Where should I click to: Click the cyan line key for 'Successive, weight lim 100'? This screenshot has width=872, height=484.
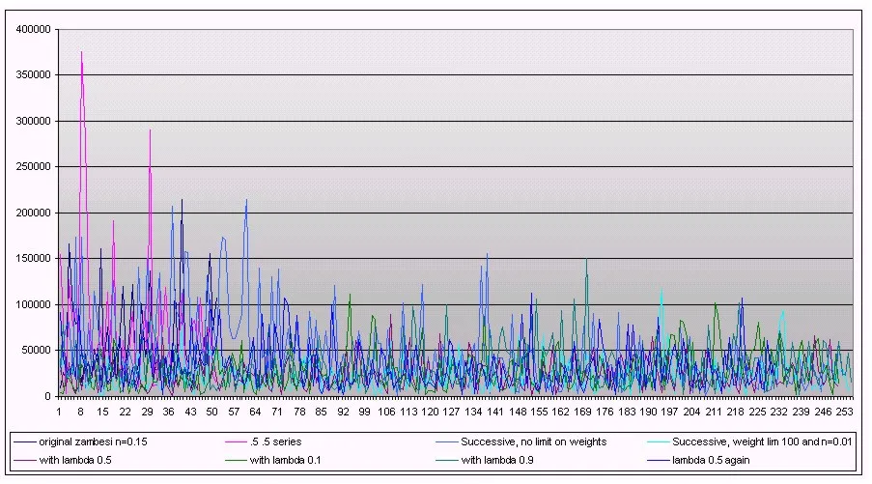tap(656, 442)
